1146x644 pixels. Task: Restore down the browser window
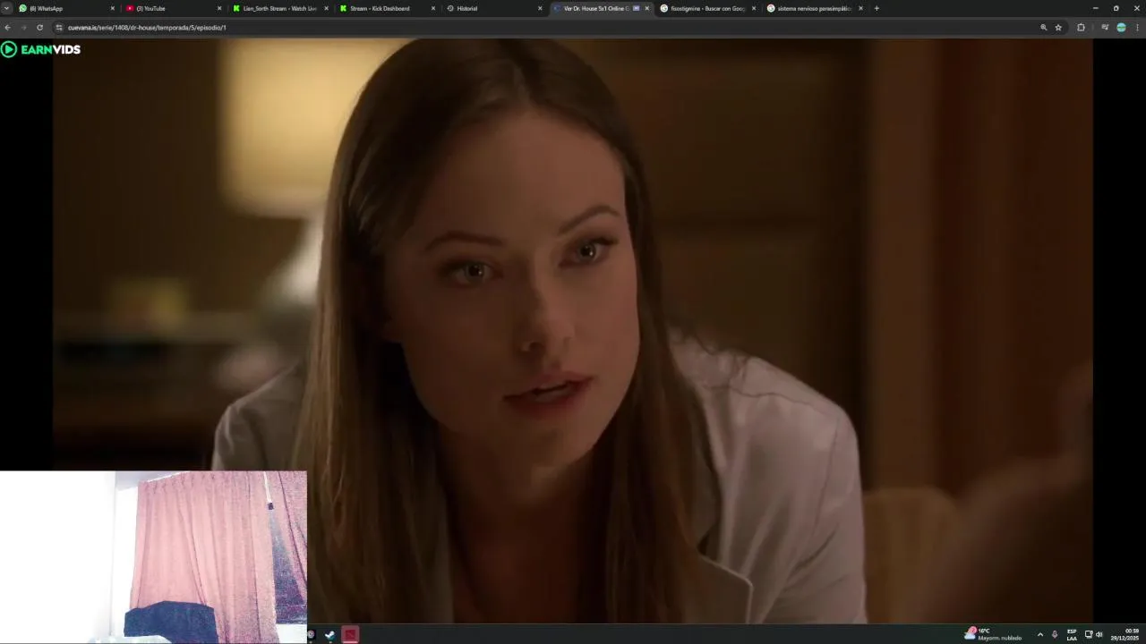pyautogui.click(x=1116, y=8)
